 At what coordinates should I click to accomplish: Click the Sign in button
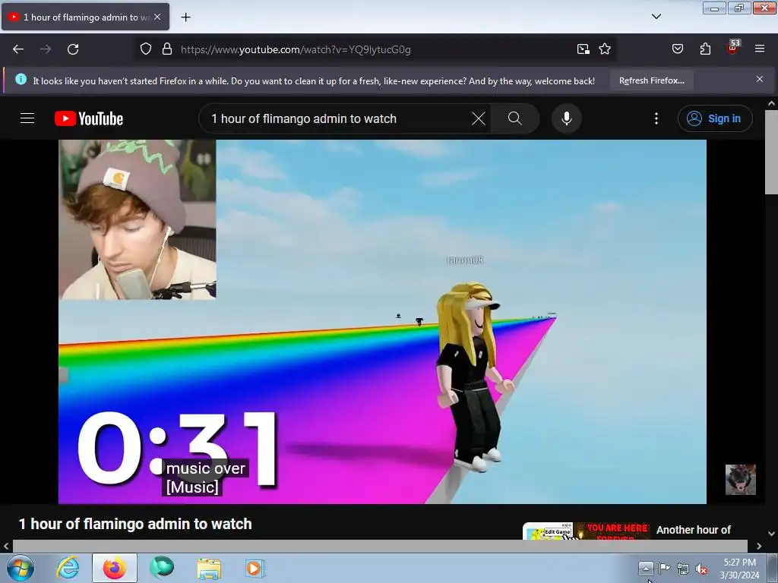pyautogui.click(x=715, y=119)
